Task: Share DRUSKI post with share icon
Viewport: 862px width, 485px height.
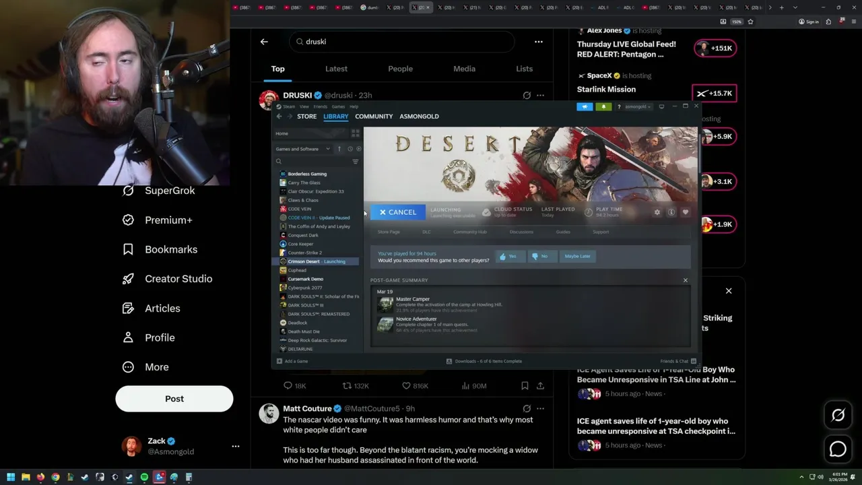Action: tap(540, 386)
